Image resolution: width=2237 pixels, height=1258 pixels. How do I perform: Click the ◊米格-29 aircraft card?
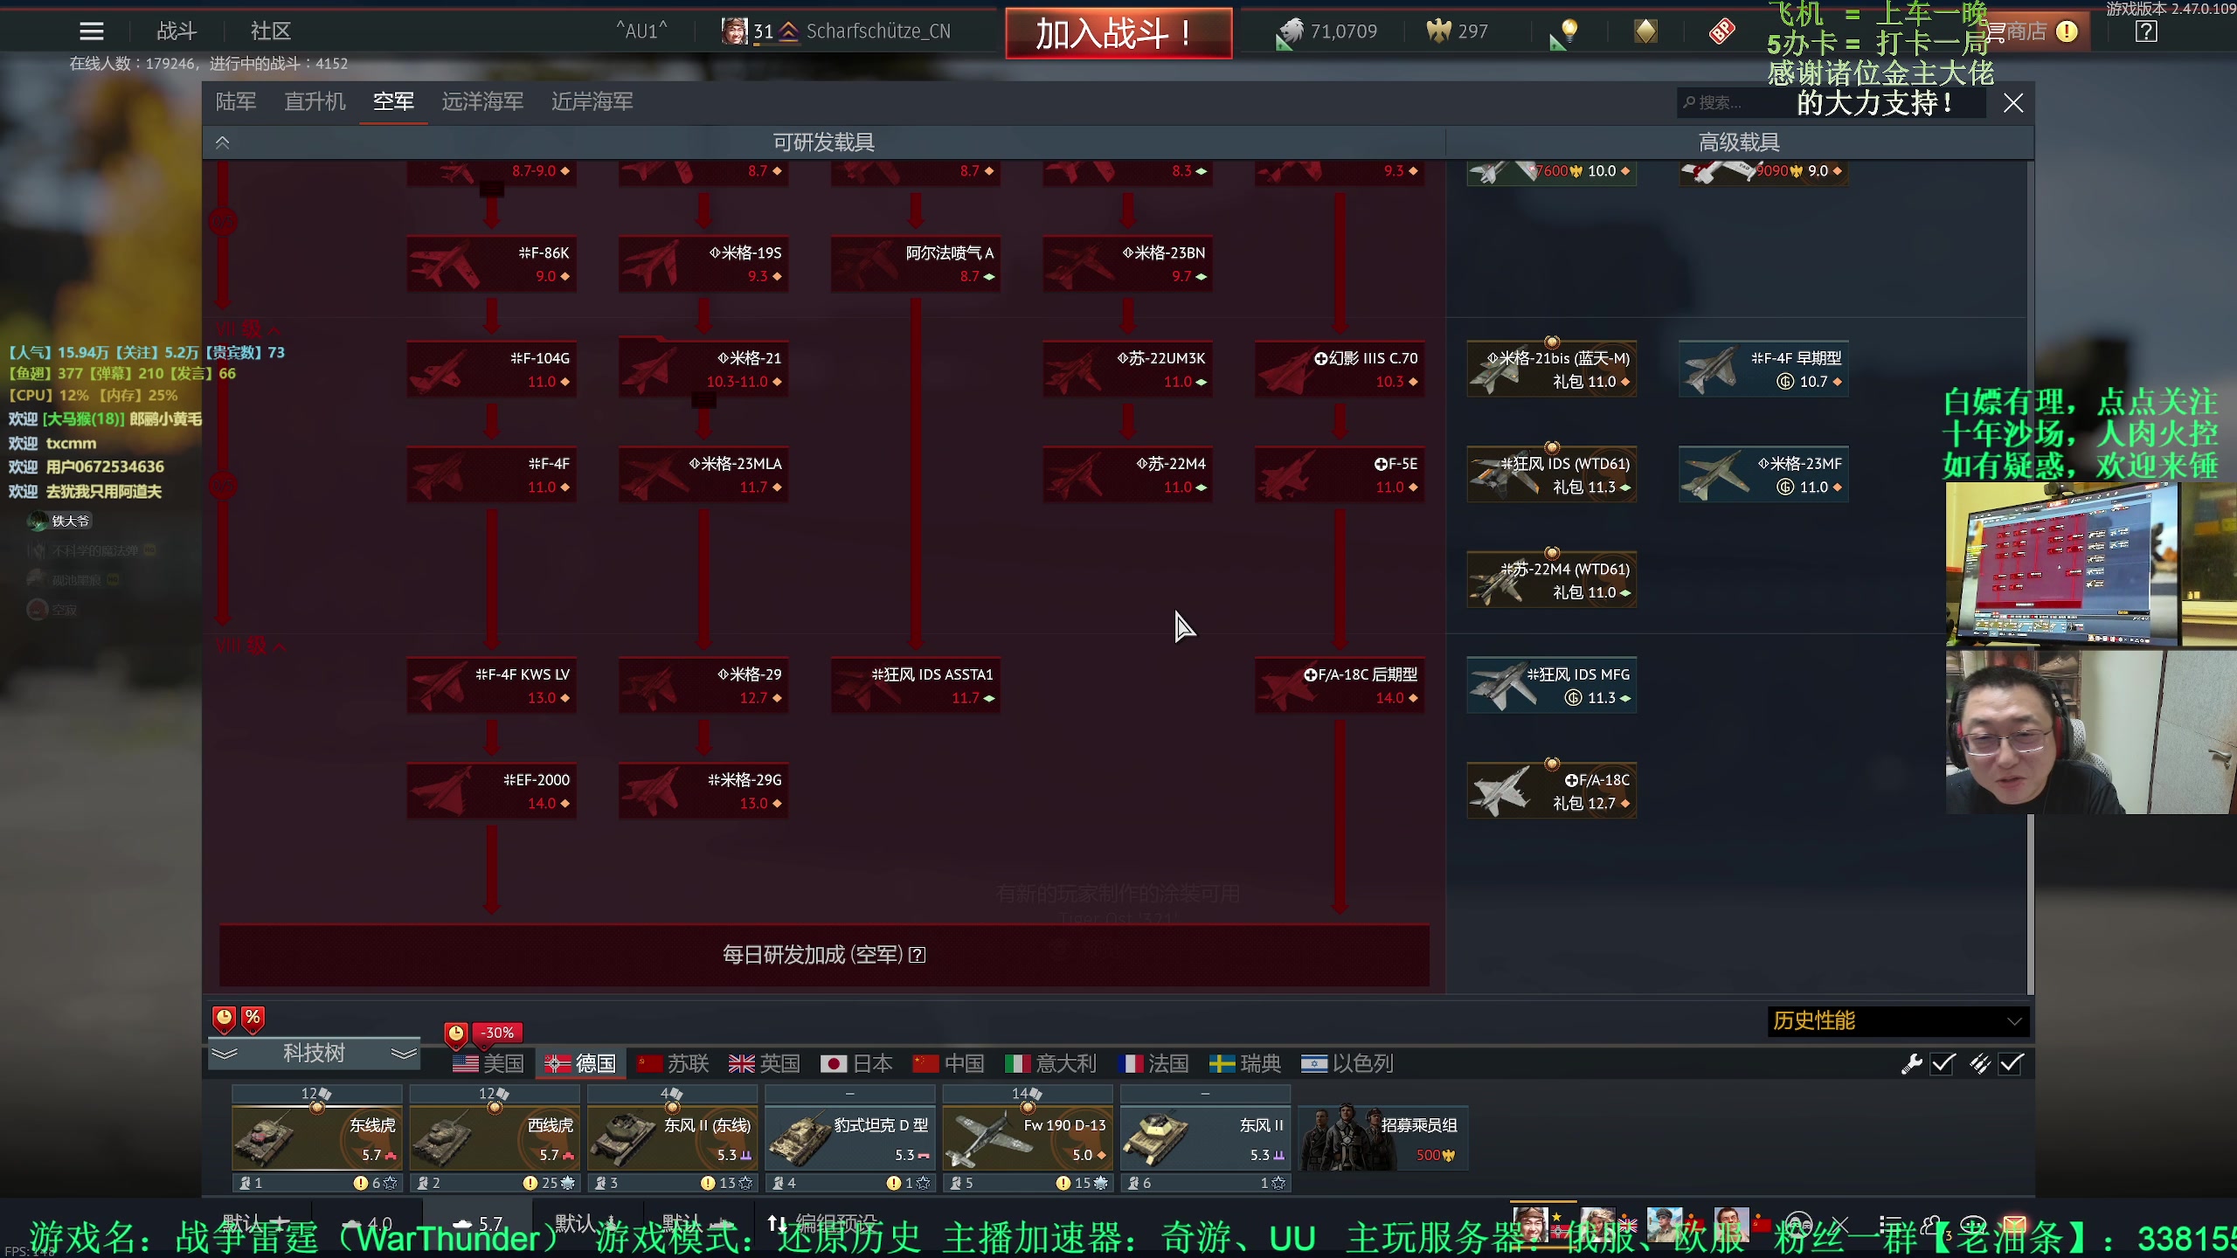coord(703,686)
